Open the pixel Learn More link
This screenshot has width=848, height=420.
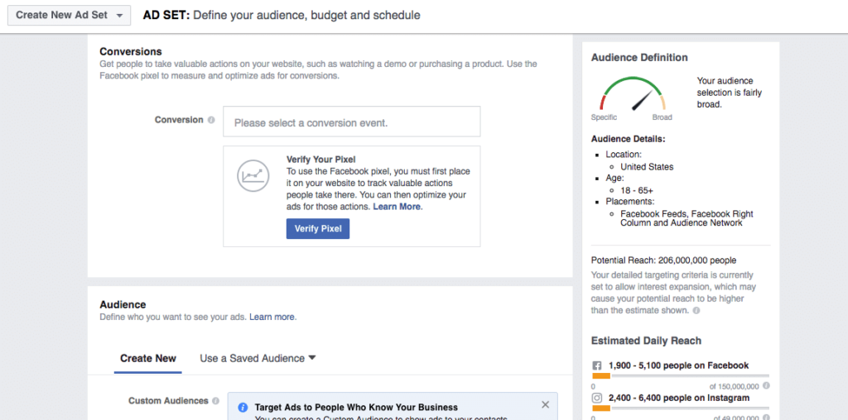[x=397, y=207]
